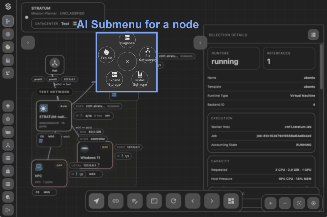Select the VPC node on the canvas

(49, 173)
